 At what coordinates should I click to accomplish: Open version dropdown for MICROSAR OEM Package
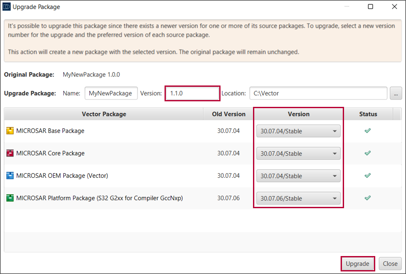click(298, 176)
